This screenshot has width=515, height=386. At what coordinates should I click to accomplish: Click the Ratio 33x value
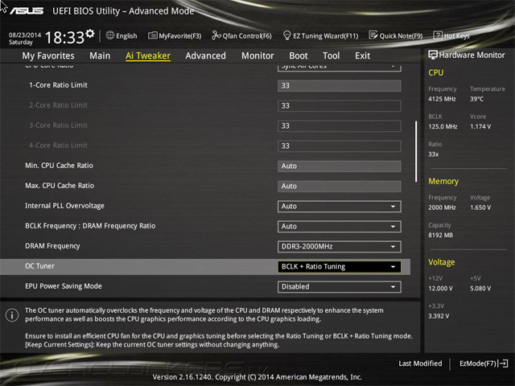coord(433,154)
